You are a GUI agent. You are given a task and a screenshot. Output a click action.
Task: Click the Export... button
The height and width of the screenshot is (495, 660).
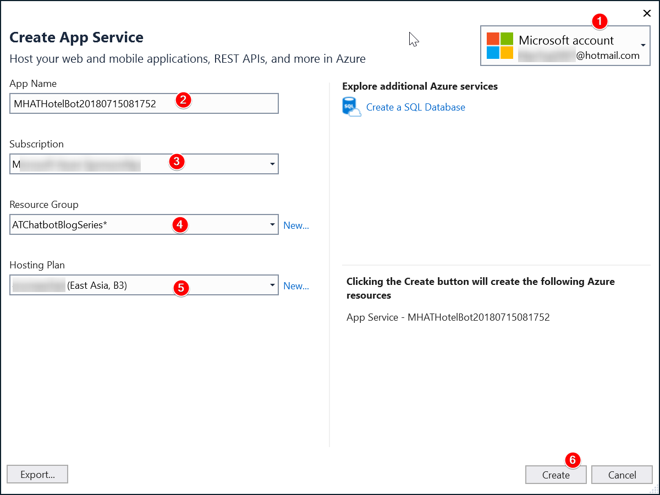coord(37,474)
